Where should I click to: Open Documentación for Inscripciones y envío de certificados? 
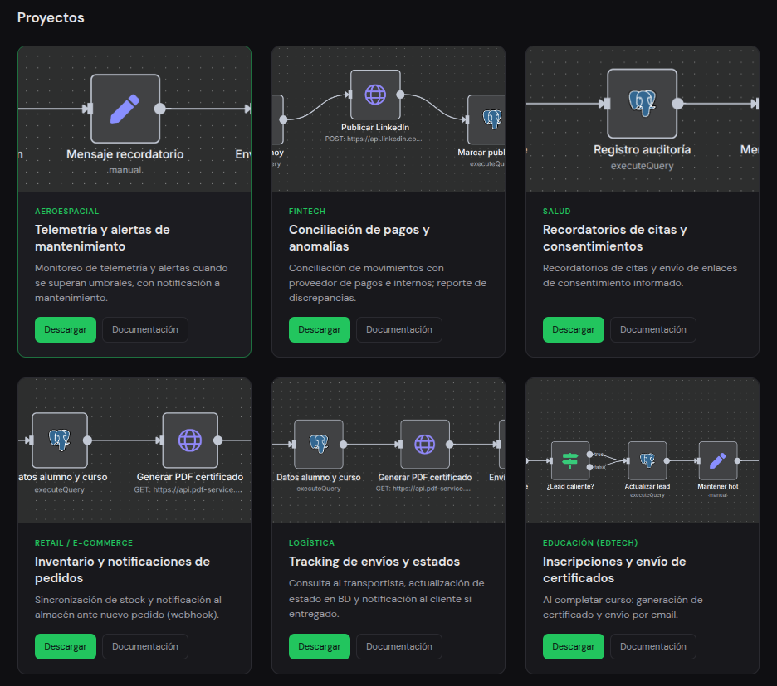pyautogui.click(x=652, y=646)
